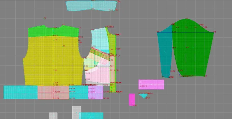Select the lavender purple hem band piece

pos(95,92)
